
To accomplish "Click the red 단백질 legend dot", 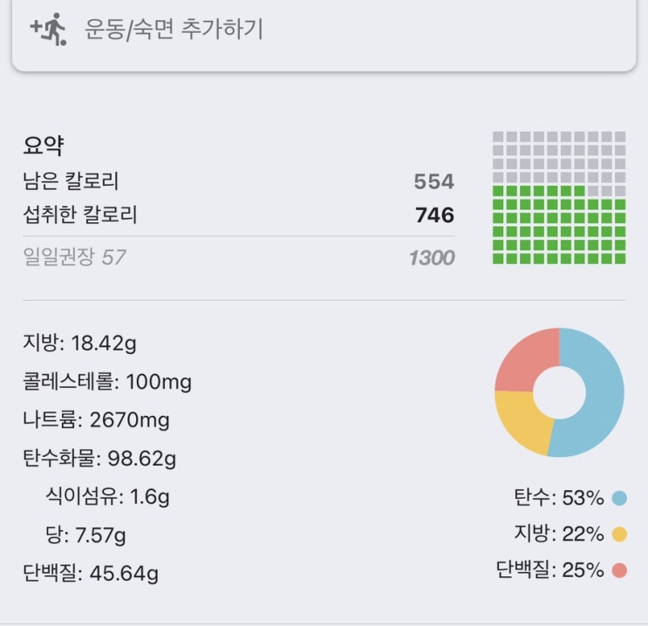I will pyautogui.click(x=619, y=571).
